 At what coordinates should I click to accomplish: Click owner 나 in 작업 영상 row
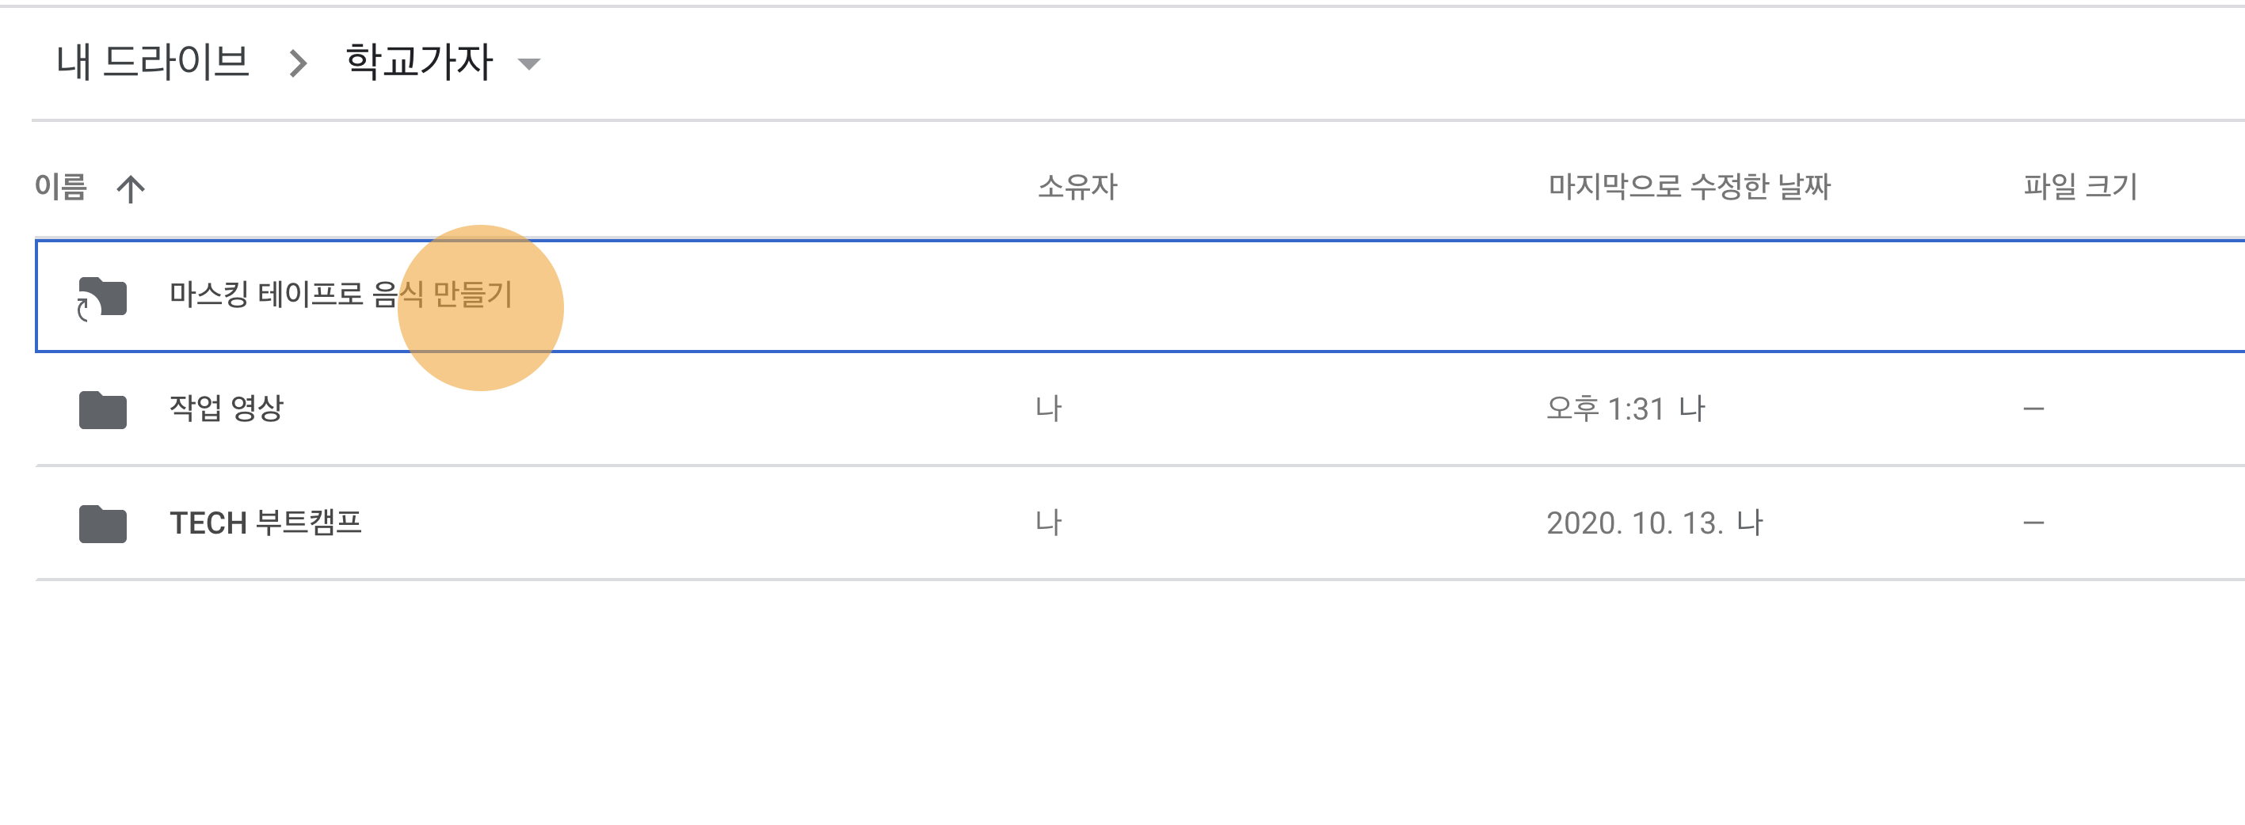(1048, 409)
